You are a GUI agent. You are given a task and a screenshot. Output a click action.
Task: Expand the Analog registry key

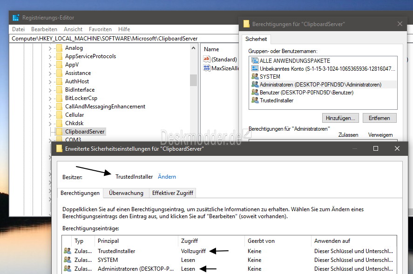[50, 48]
